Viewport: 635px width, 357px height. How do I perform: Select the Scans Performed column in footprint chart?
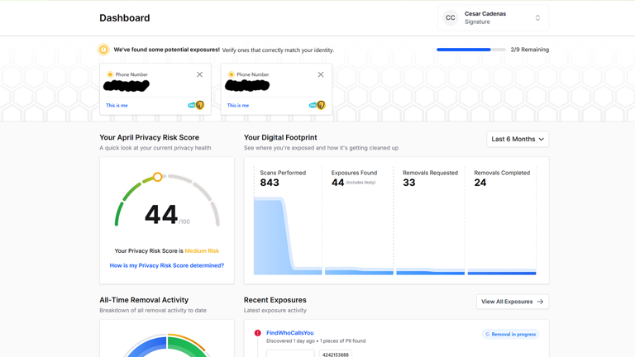pyautogui.click(x=287, y=219)
